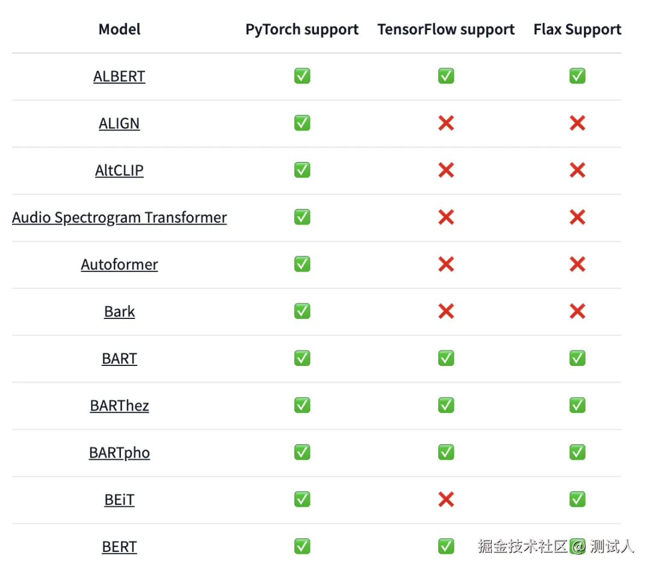
Task: Open the Bark model link
Action: click(x=119, y=311)
